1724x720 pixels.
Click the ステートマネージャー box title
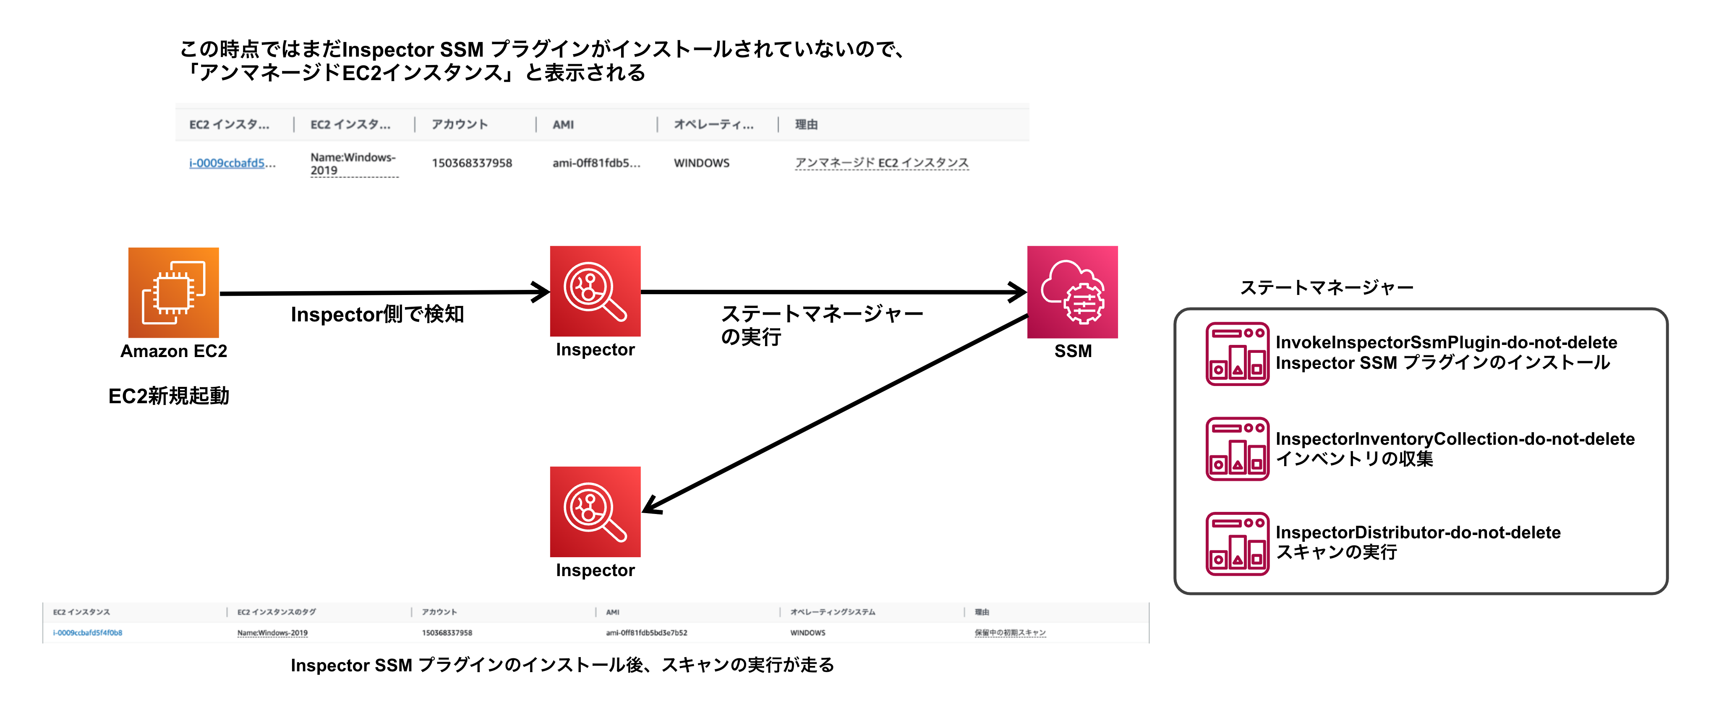[x=1327, y=288]
